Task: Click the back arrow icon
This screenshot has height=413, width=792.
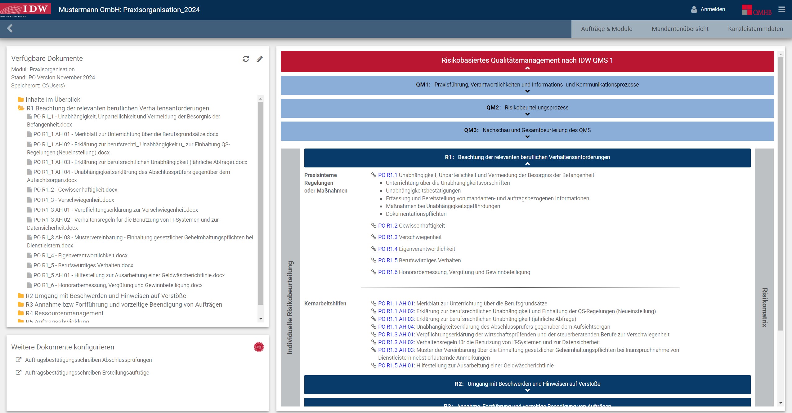Action: tap(10, 29)
